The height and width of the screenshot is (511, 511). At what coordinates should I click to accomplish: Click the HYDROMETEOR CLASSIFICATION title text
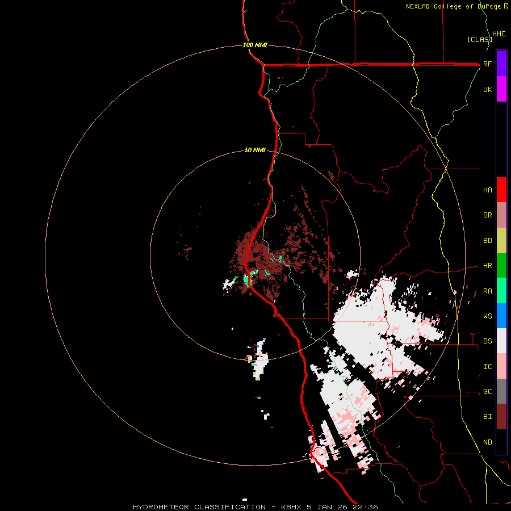coord(199,507)
